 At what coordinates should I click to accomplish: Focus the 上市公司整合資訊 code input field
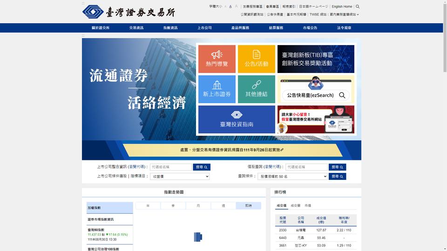pyautogui.click(x=171, y=167)
